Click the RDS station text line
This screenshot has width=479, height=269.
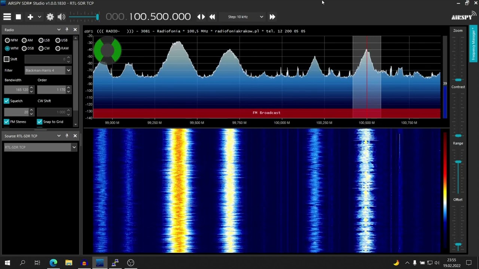coord(201,31)
